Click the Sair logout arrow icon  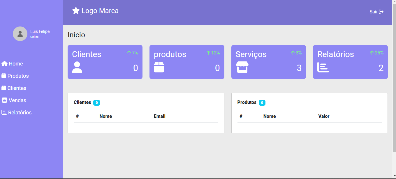381,12
